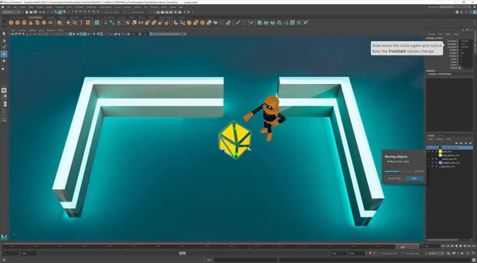
Task: Open the File menu
Action: [8, 7]
